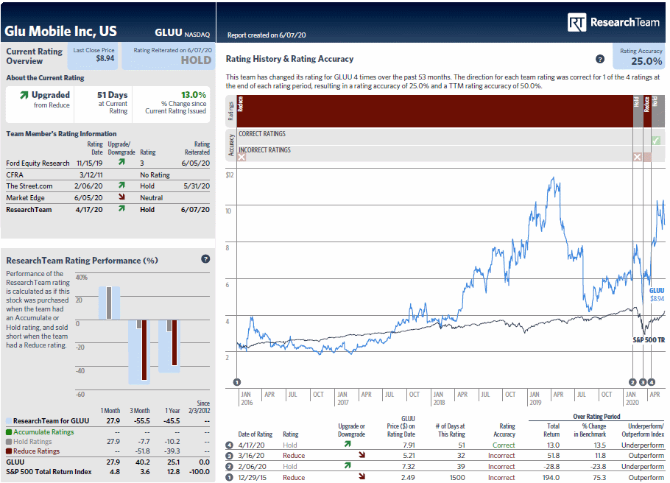Click 'Report created on 6/07/20' text
The height and width of the screenshot is (483, 670).
(267, 35)
